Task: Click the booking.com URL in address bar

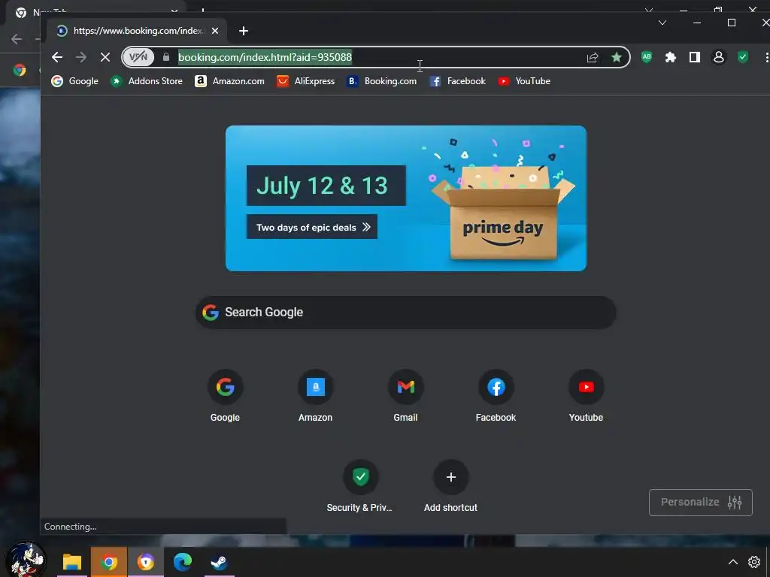Action: point(265,57)
